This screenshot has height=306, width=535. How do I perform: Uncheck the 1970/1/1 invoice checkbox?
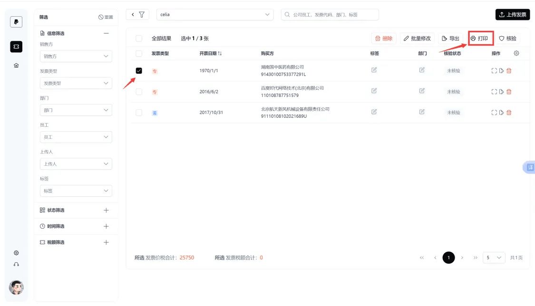(139, 70)
